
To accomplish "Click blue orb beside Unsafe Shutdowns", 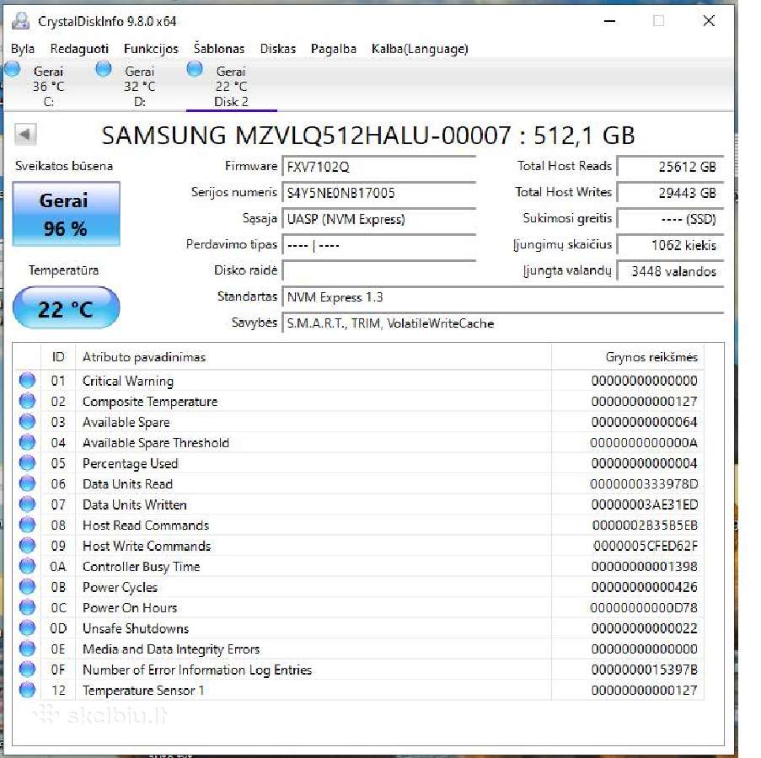I will [x=27, y=628].
